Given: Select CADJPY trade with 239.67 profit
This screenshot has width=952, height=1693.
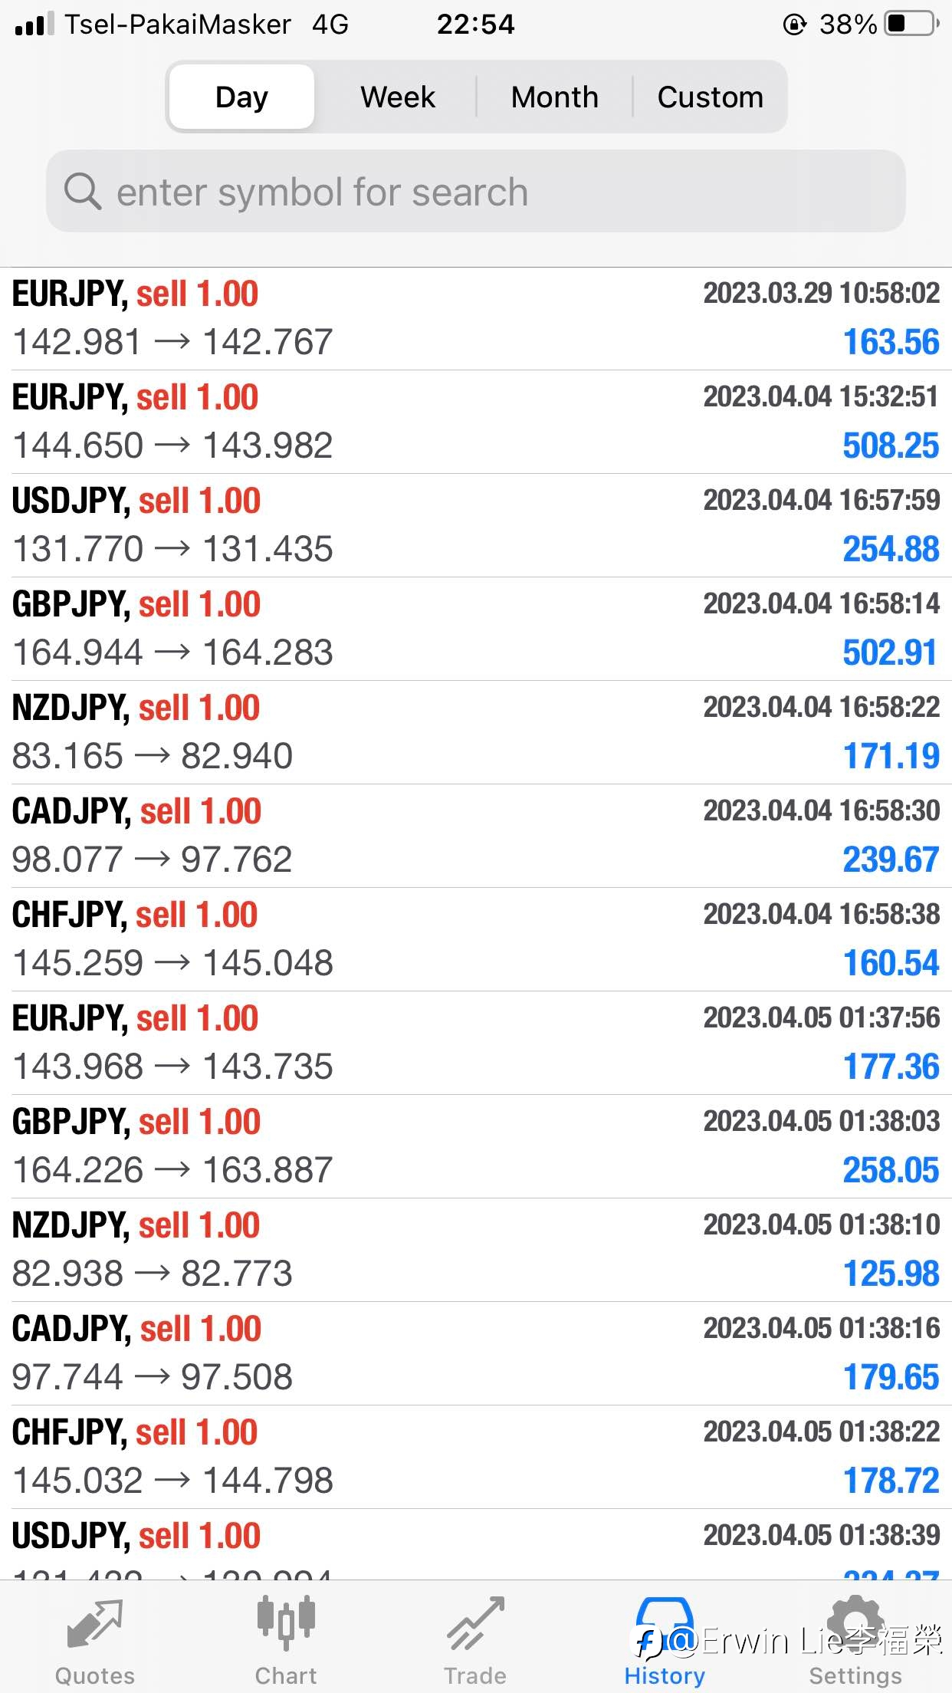Looking at the screenshot, I should point(476,836).
